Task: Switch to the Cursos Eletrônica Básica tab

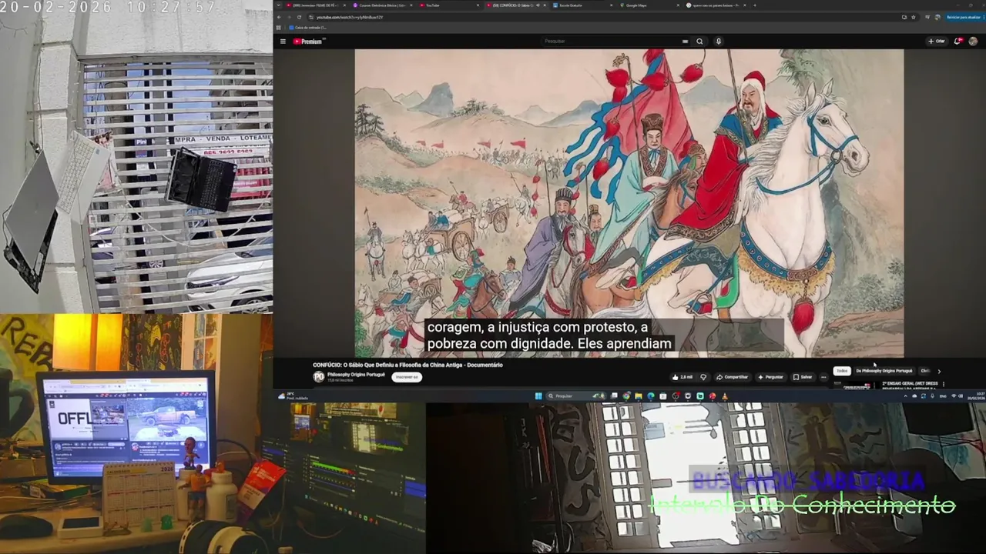Action: [382, 5]
